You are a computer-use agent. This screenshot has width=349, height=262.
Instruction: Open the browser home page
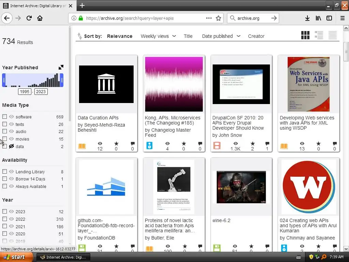(40, 18)
